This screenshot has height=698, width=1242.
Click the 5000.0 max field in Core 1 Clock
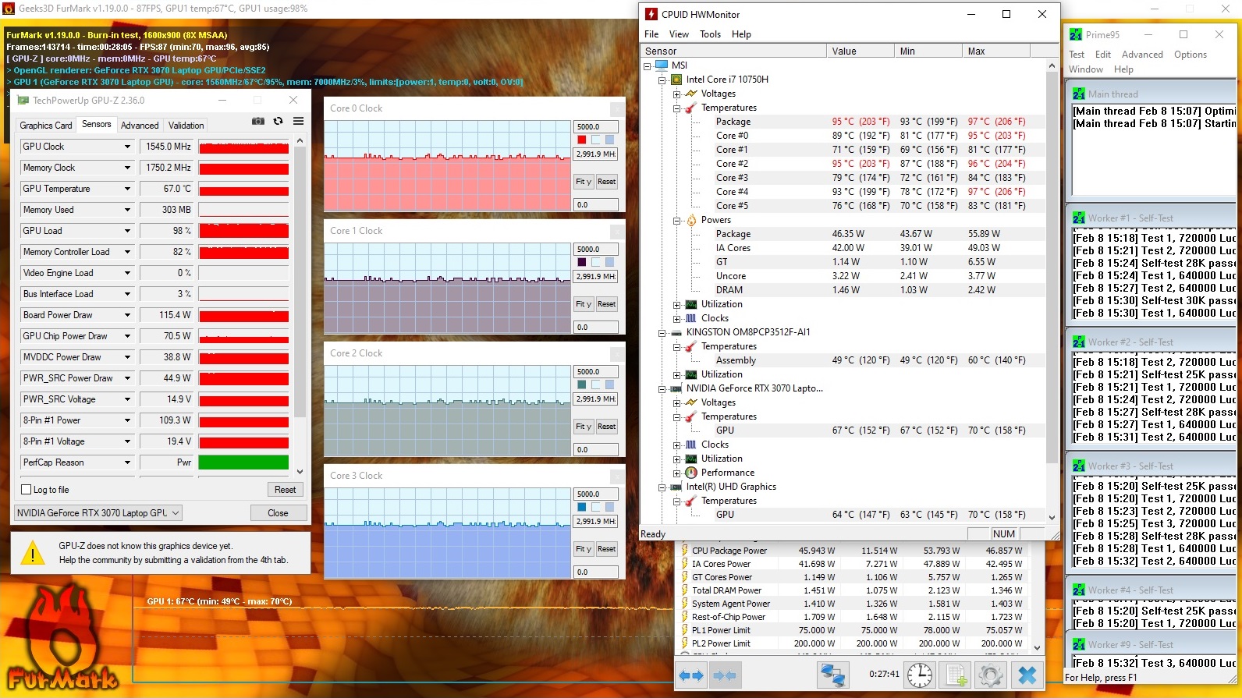point(596,250)
